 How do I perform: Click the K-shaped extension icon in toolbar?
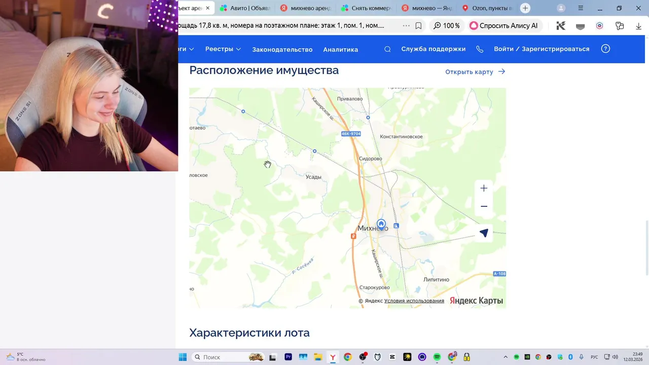click(561, 26)
